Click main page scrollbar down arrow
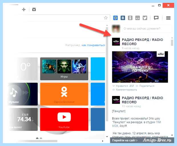 coord(107,137)
